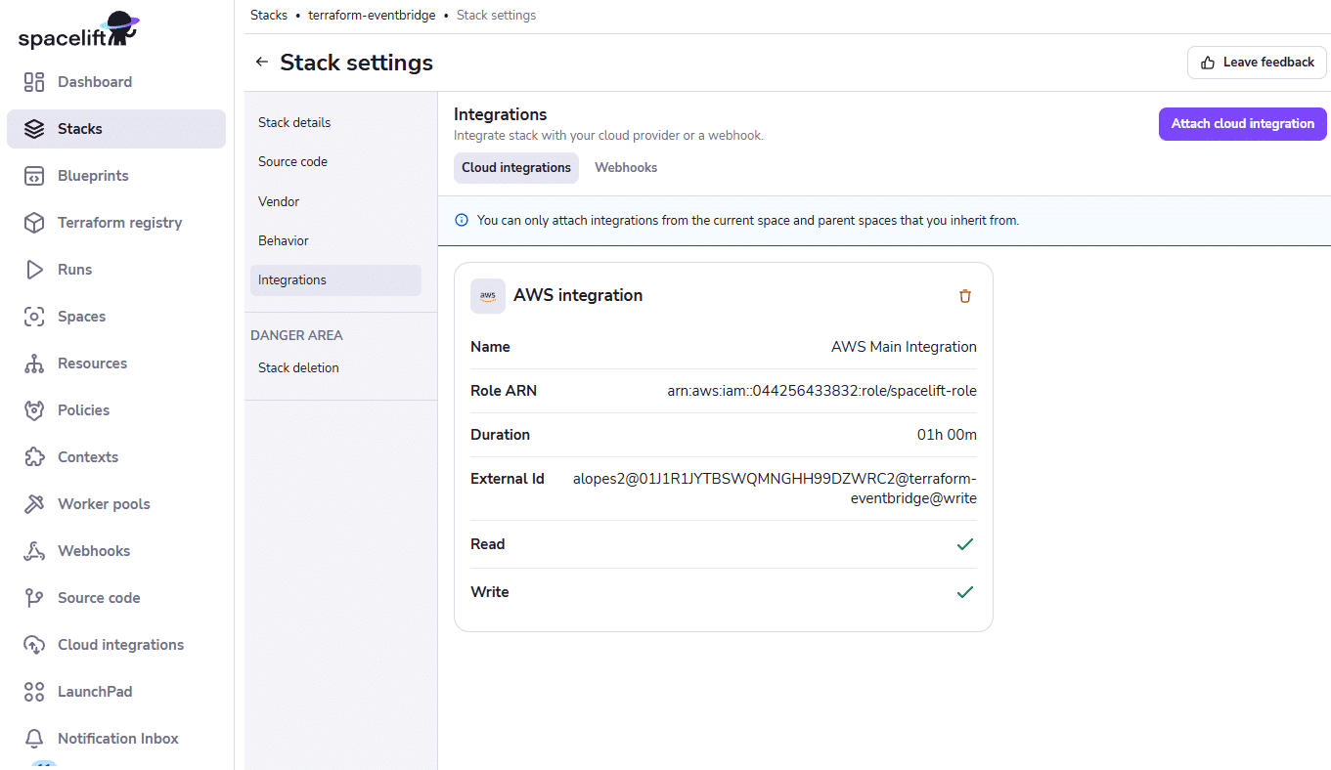Click the Worker pools hammer icon
The image size is (1331, 770).
pos(34,504)
